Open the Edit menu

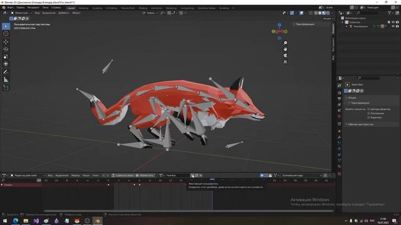(x=21, y=7)
